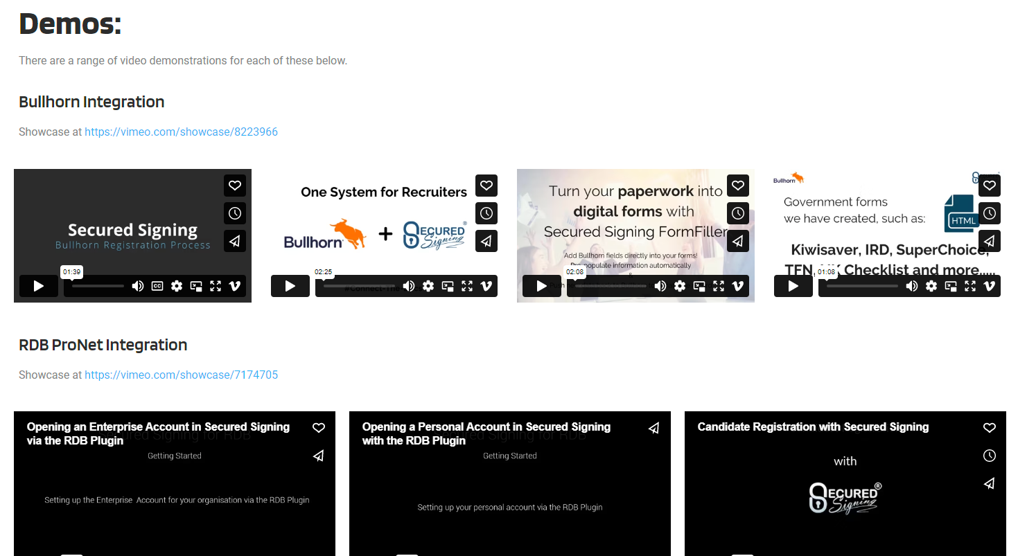Screen dimensions: 1018x556
Task: Seek on the Bullhorn Registration video progress bar
Action: coord(98,286)
